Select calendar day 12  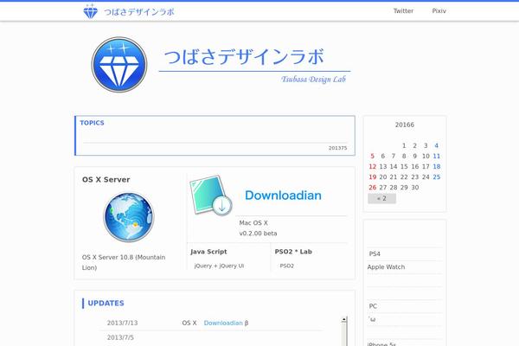372,167
